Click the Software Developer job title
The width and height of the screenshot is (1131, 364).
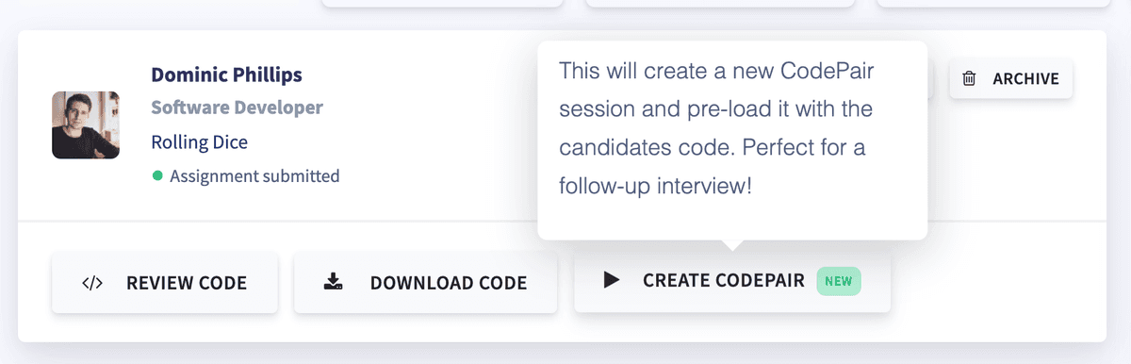pos(237,108)
